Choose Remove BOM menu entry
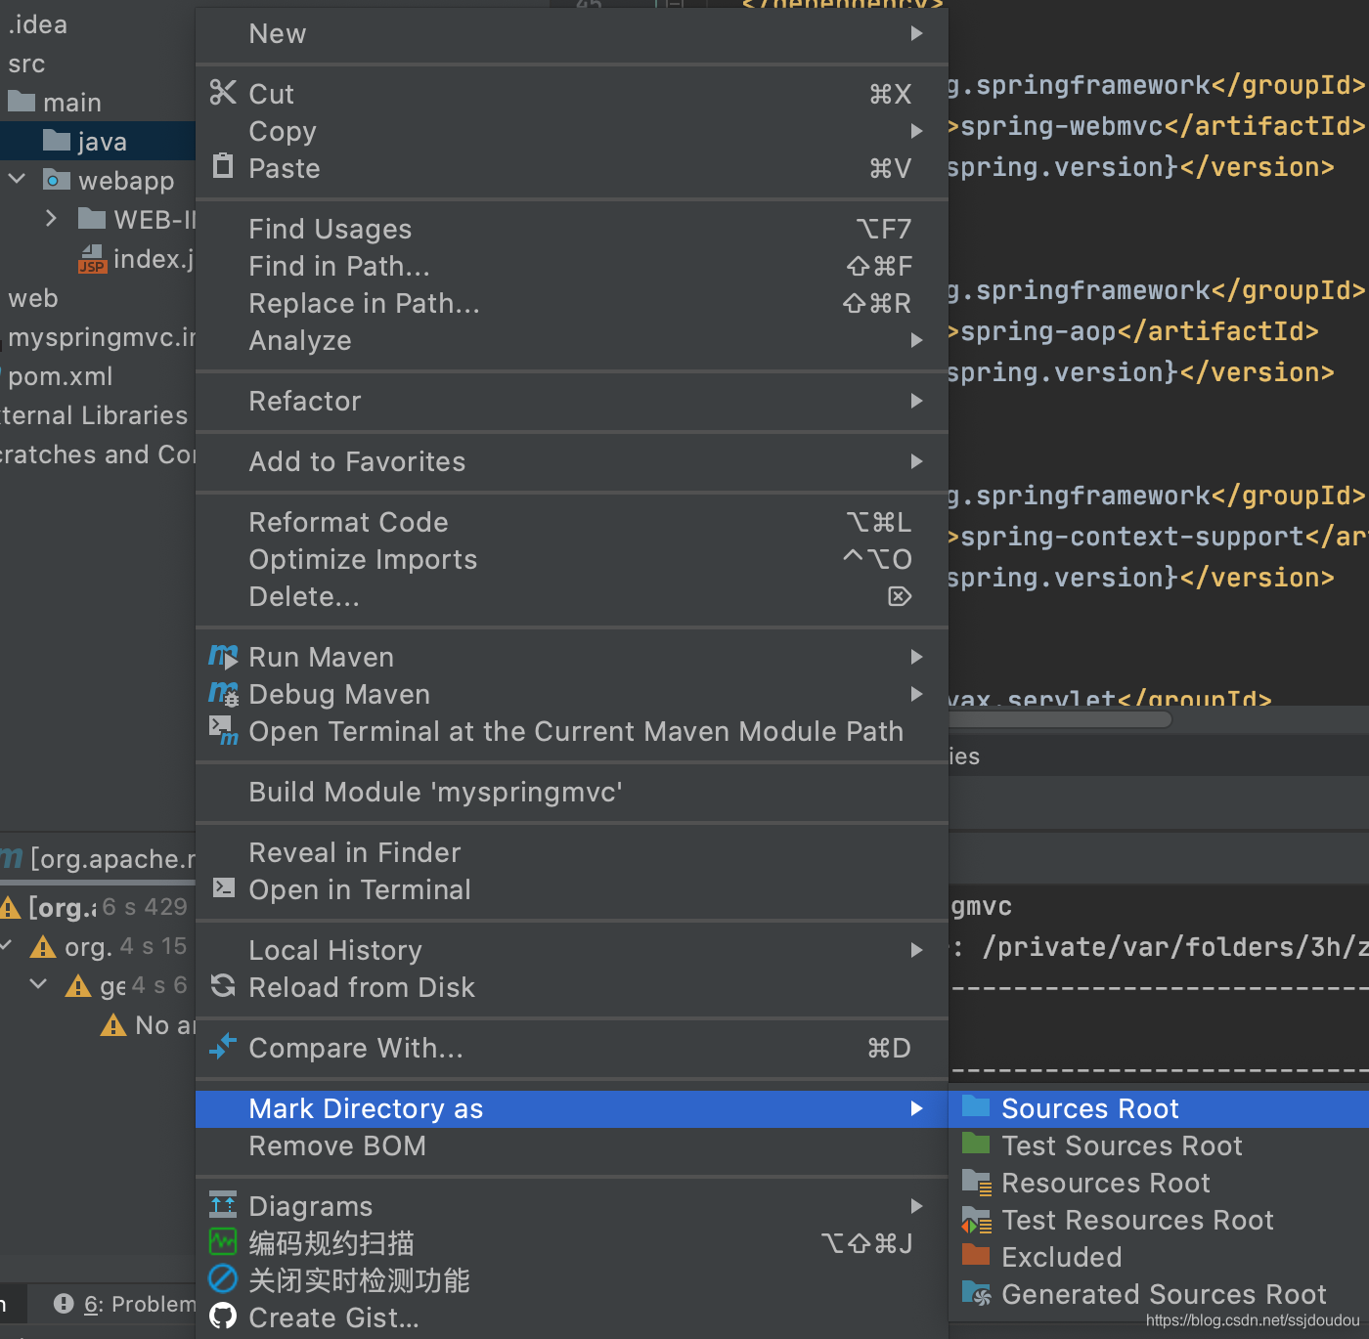Screen dimensions: 1369x1339 coord(572,1145)
